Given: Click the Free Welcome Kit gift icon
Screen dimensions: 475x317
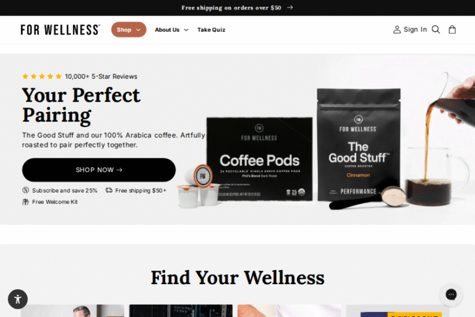Looking at the screenshot, I should tap(26, 202).
